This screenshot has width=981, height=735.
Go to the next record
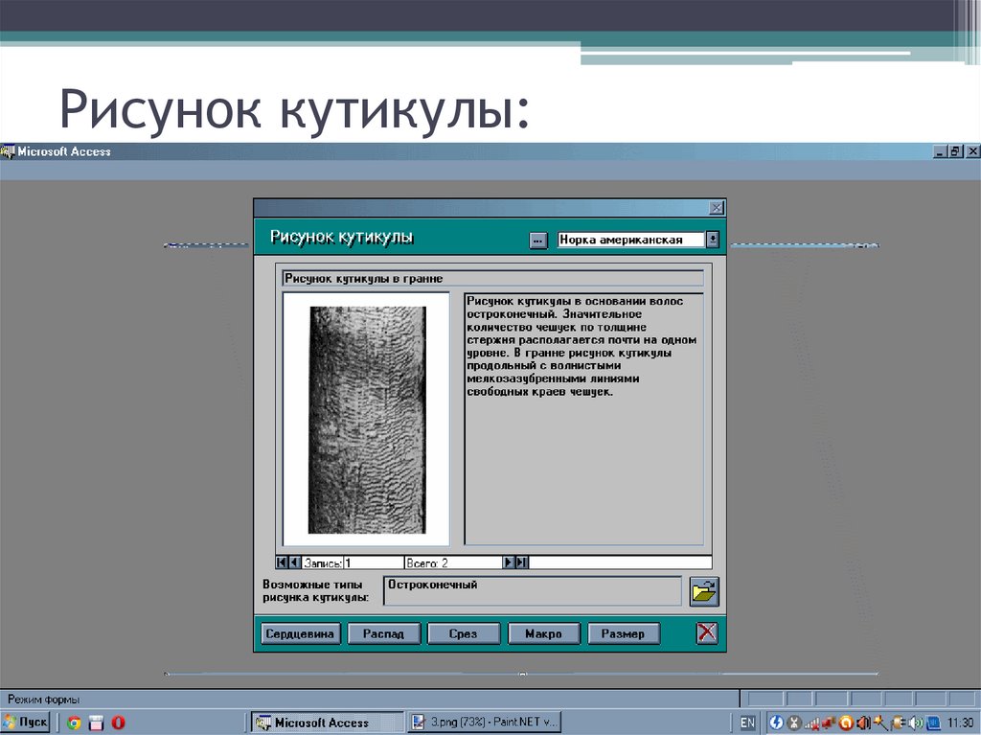point(509,561)
